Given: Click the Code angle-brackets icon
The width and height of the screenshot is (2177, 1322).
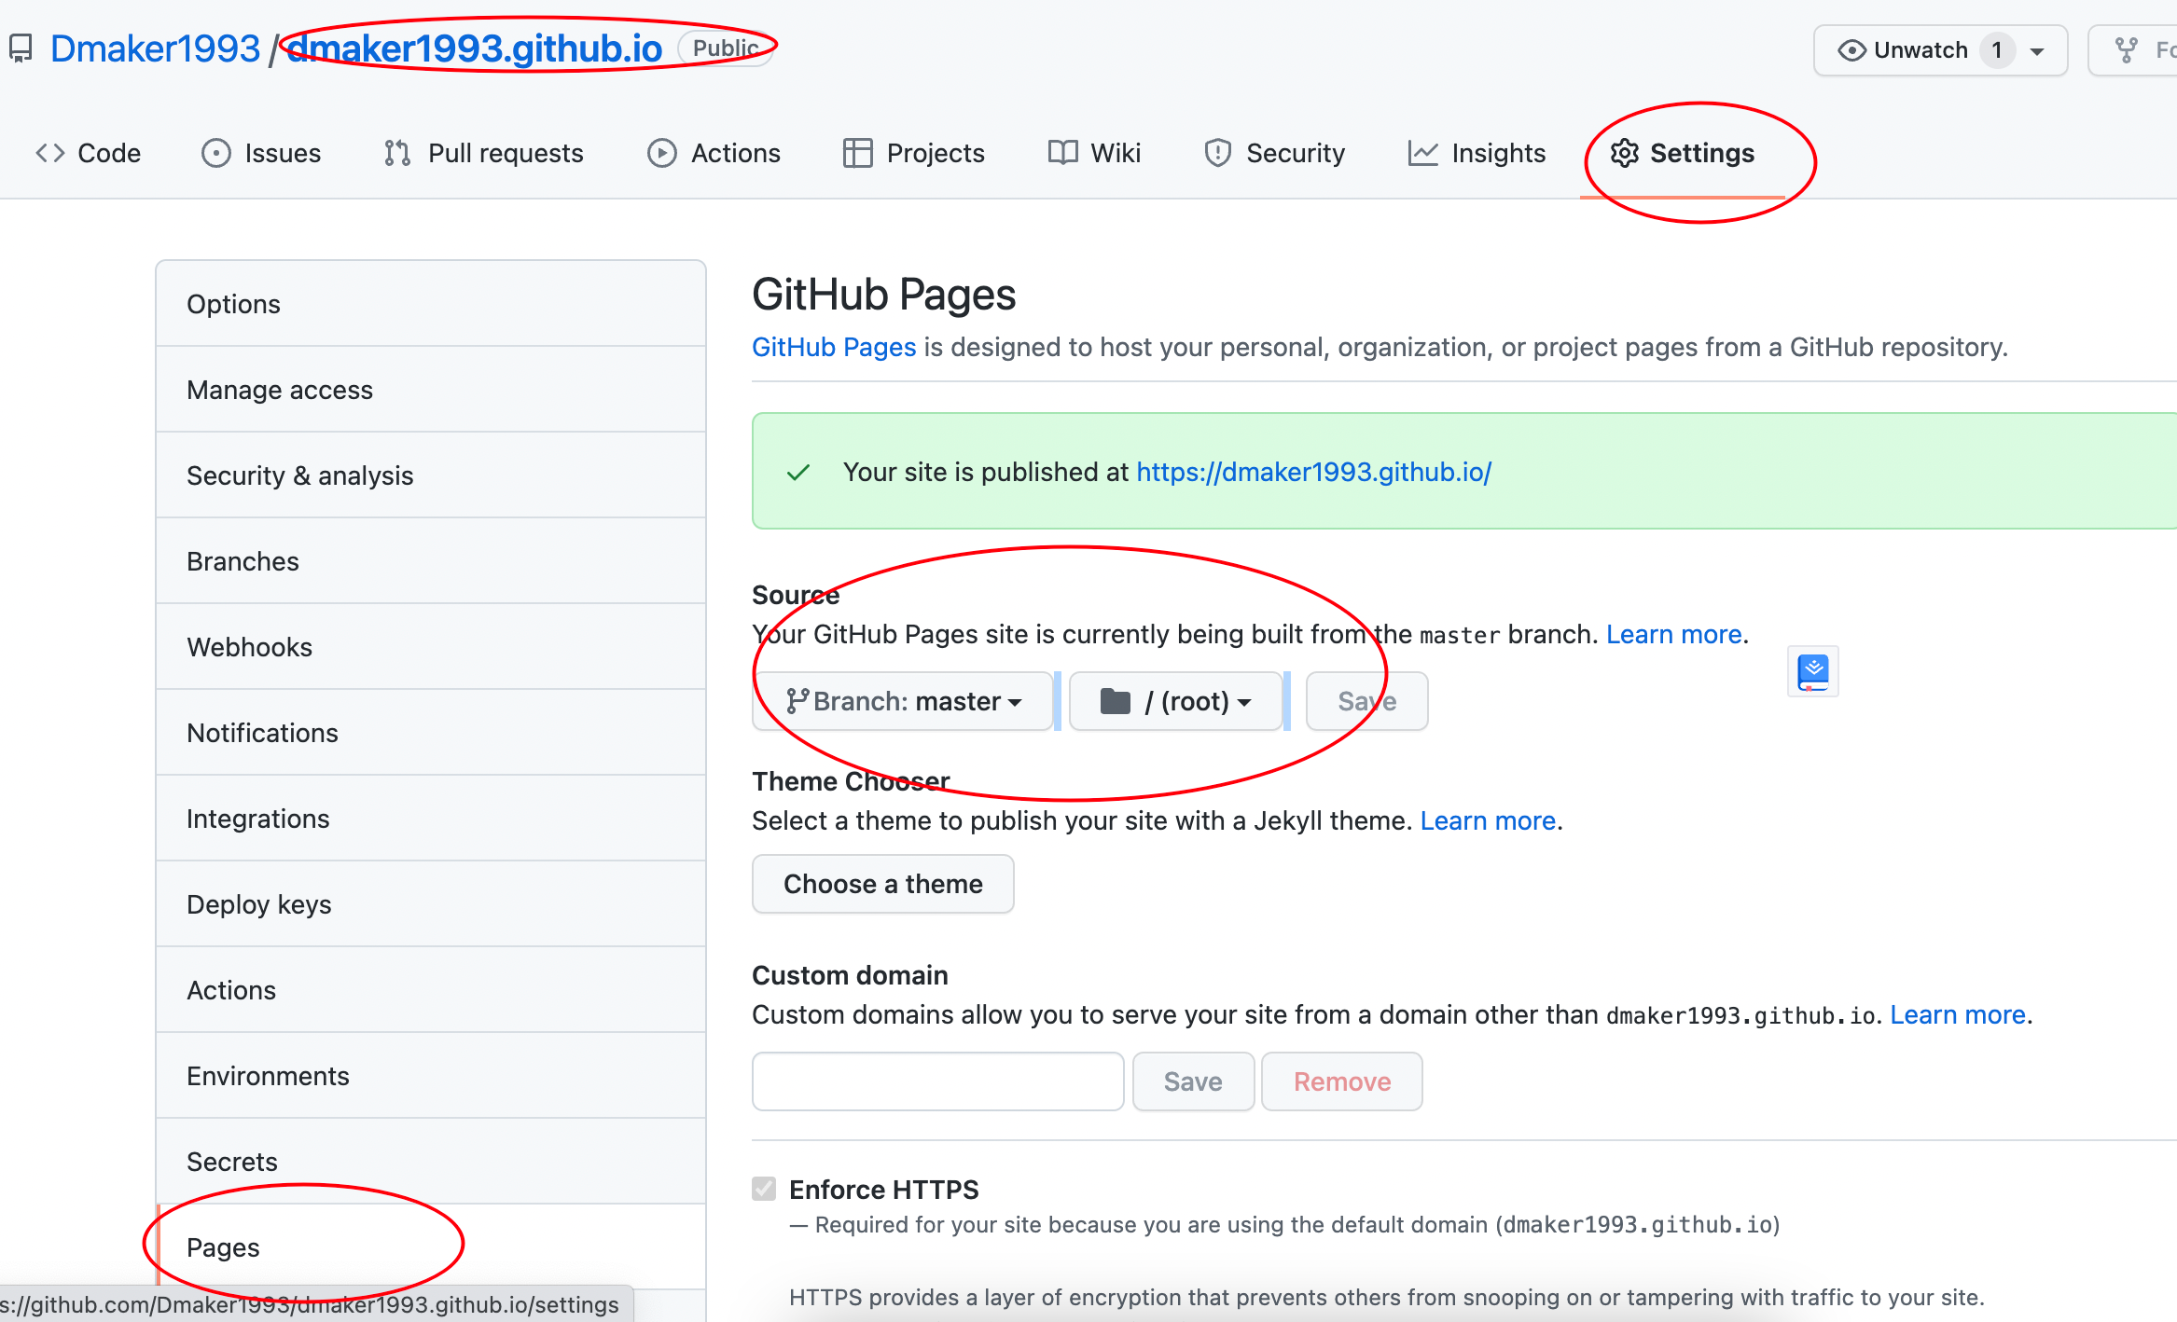Looking at the screenshot, I should [x=49, y=153].
